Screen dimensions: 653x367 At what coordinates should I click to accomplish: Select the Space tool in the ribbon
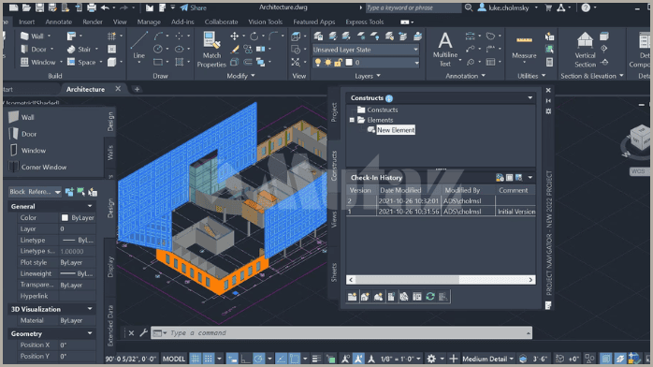[x=81, y=62]
